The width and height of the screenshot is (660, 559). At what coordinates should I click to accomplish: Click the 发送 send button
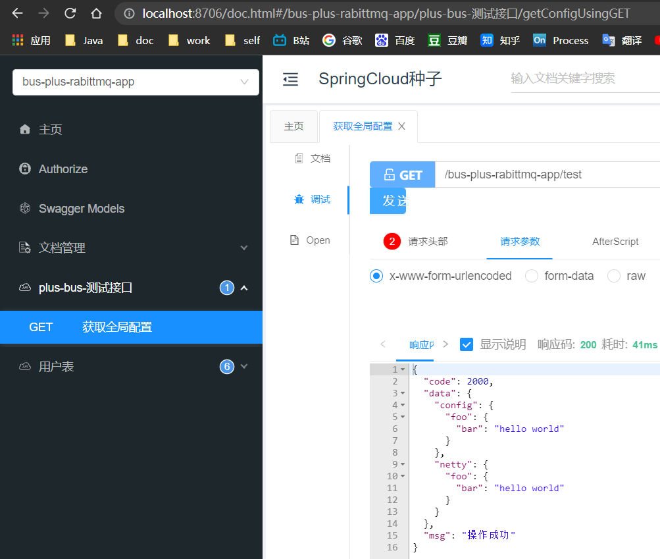[x=388, y=201]
